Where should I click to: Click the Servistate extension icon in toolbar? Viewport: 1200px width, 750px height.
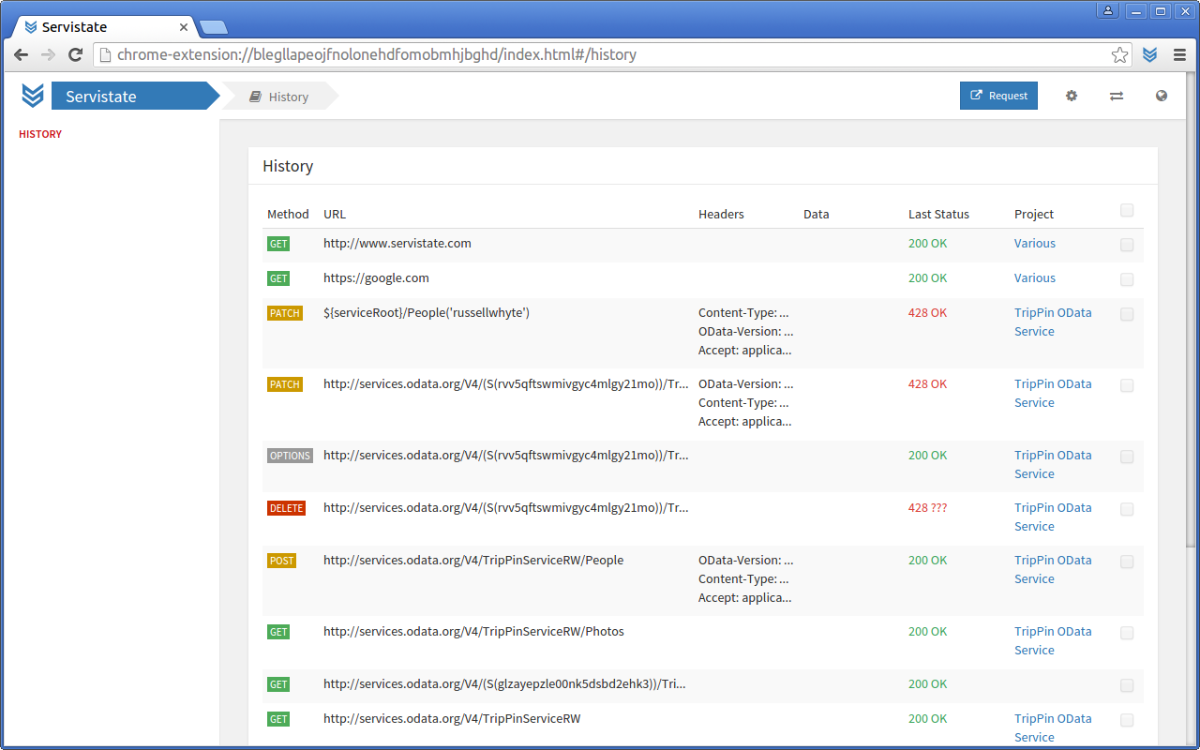1150,54
